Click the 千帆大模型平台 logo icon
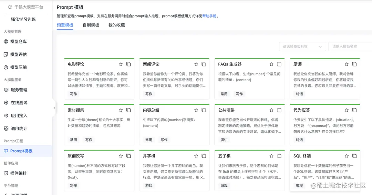Viewport: 372px width, 195px height. pos(10,7)
